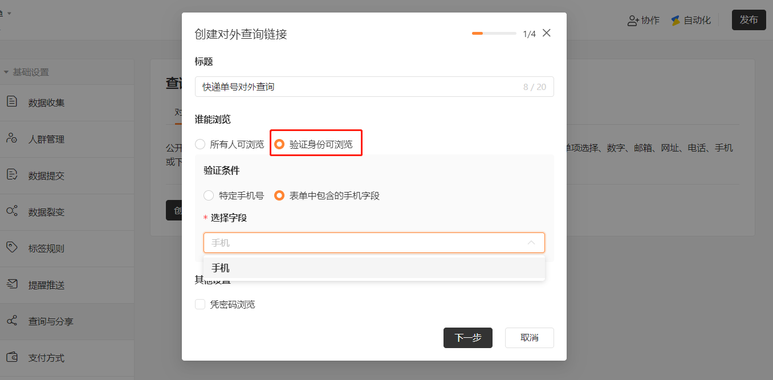Select the 数据提交 sidebar icon
The width and height of the screenshot is (773, 380).
pos(12,175)
